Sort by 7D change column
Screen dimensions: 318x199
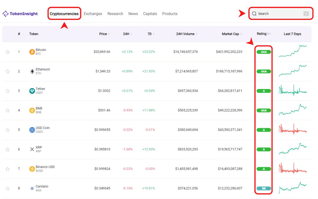click(151, 34)
